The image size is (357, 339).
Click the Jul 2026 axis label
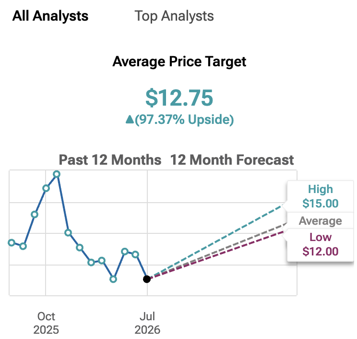147,323
